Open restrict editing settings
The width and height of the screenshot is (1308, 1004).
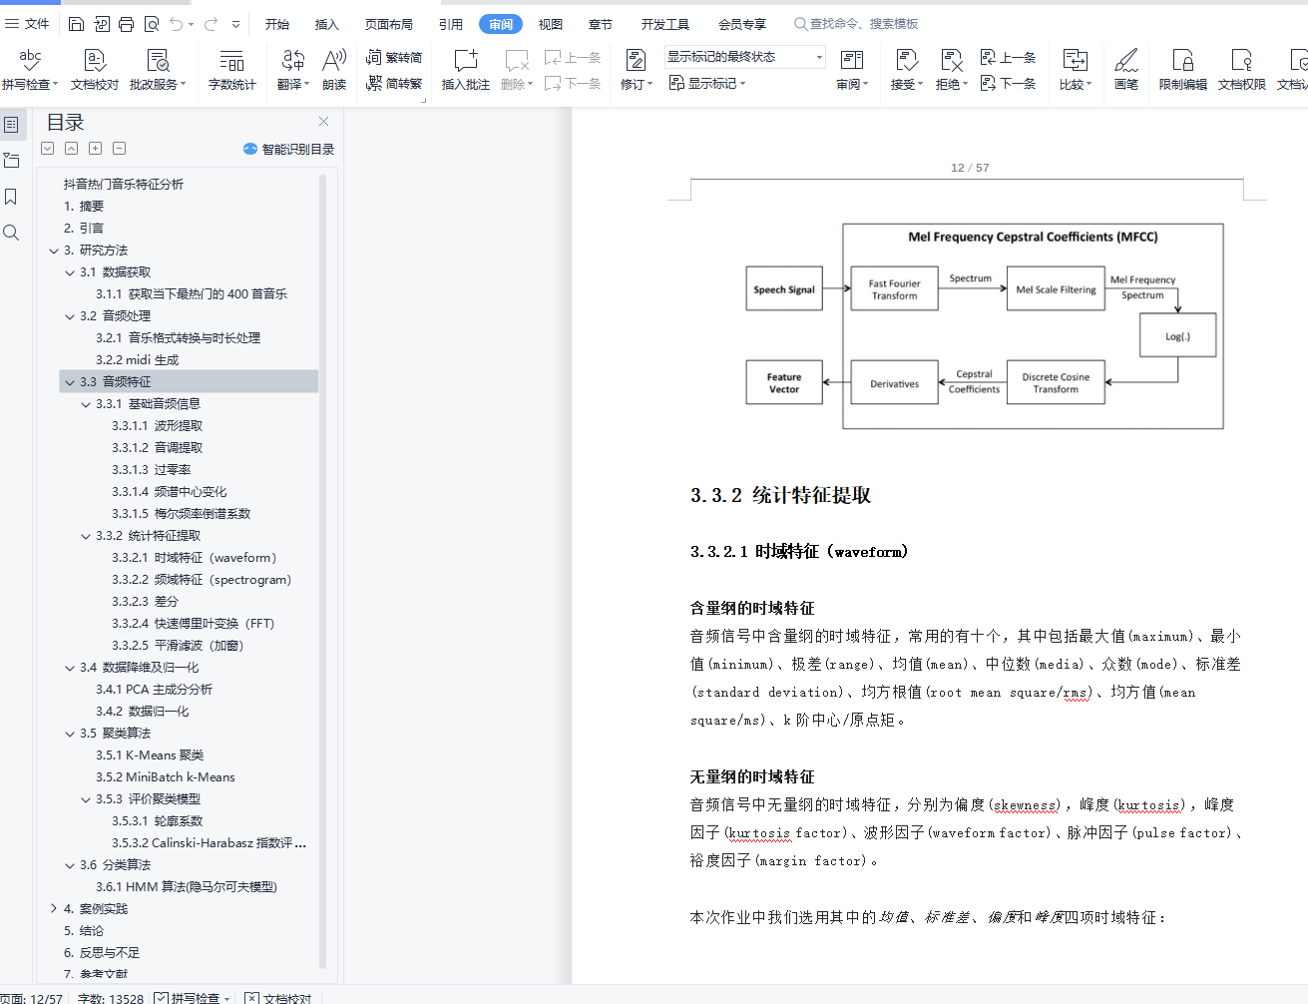pos(1182,70)
